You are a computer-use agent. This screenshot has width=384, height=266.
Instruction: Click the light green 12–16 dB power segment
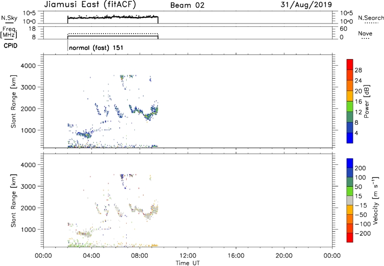pos(350,106)
